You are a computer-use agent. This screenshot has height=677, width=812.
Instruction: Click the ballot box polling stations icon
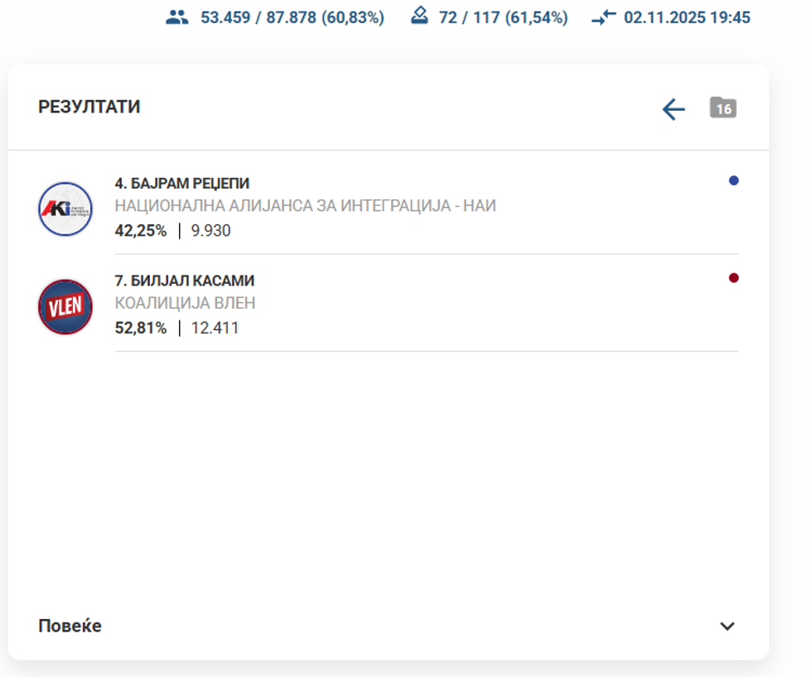420,17
